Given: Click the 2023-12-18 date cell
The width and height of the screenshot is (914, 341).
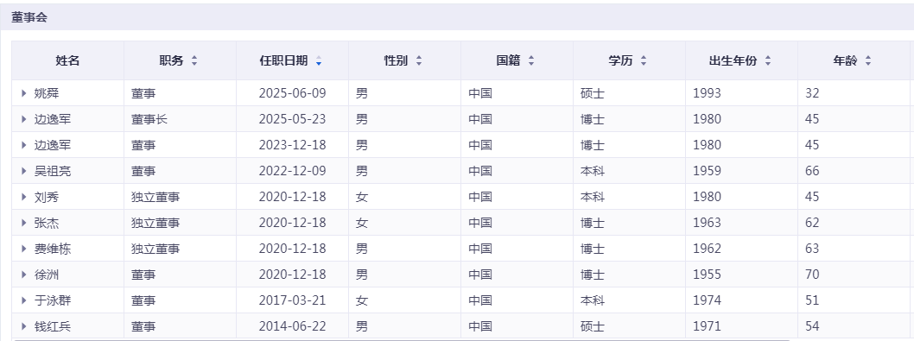Looking at the screenshot, I should coord(292,145).
